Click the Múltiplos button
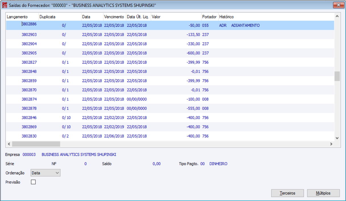This screenshot has width=346, height=201. [x=323, y=193]
